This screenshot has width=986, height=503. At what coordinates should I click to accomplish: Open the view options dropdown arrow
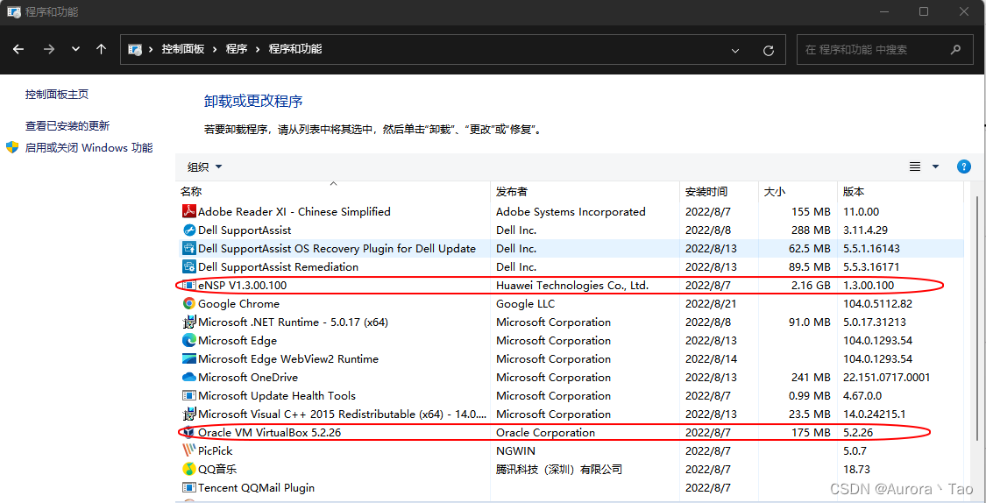click(x=935, y=166)
